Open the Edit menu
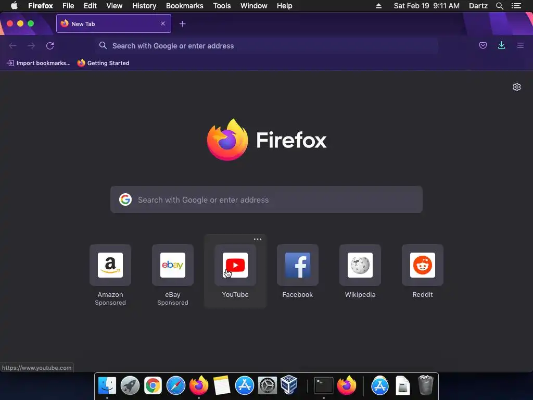This screenshot has width=533, height=400. click(90, 6)
